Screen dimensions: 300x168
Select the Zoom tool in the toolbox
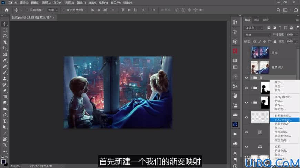pyautogui.click(x=4, y=145)
